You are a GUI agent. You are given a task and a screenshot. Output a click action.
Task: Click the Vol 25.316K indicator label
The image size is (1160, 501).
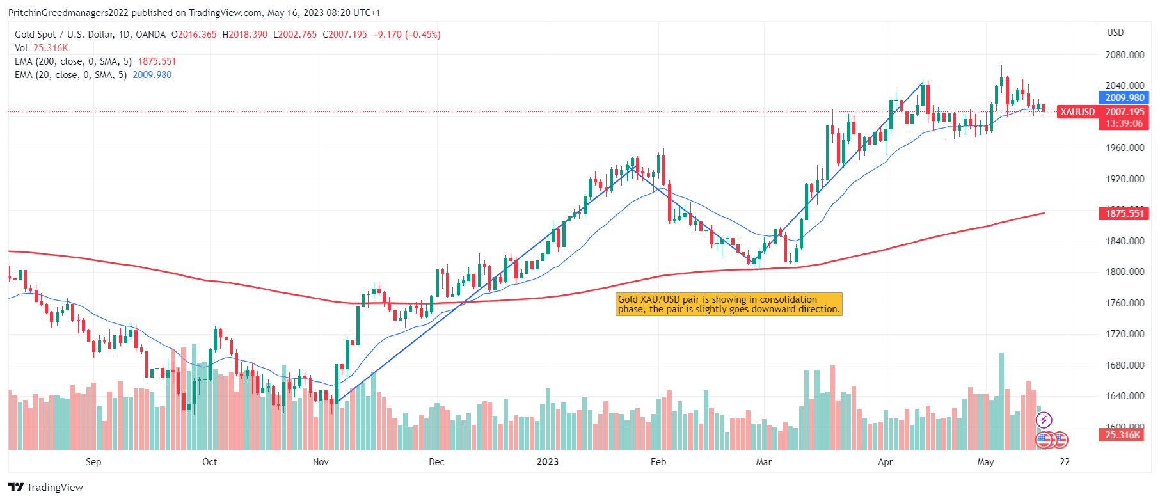coord(41,48)
